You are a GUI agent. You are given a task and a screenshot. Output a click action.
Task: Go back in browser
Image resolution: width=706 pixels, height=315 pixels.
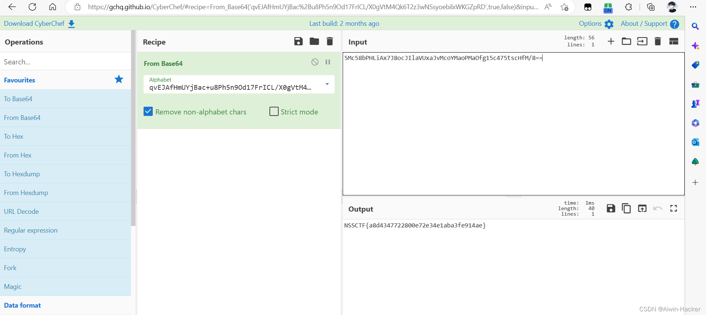coord(12,7)
